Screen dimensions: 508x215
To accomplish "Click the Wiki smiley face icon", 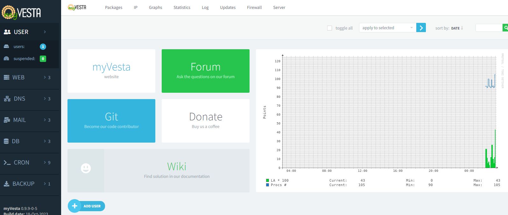I will (86, 168).
